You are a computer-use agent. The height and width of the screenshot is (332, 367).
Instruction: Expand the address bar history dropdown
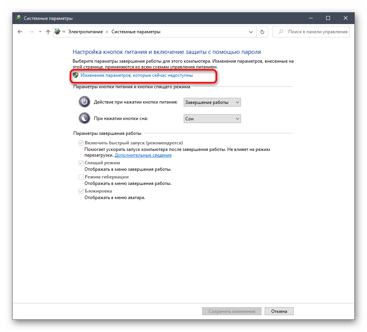251,32
